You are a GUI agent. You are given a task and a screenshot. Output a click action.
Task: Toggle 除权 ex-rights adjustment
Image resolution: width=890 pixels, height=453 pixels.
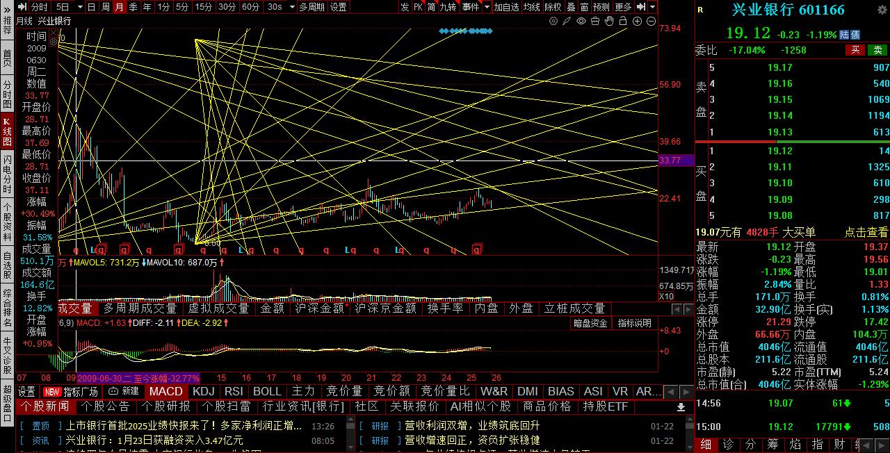553,7
